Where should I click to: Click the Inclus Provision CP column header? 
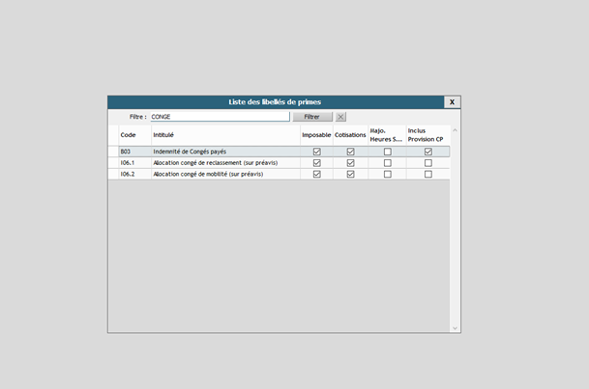[x=427, y=135]
